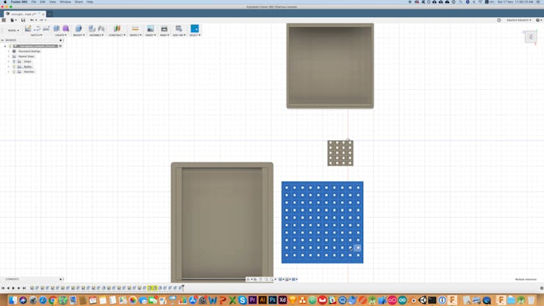544x306 pixels.
Task: Select the open document tab
Action: click(x=24, y=14)
